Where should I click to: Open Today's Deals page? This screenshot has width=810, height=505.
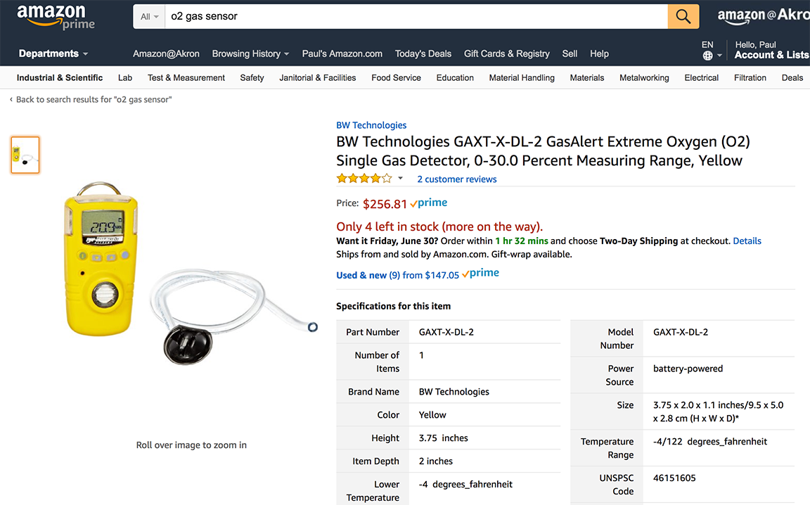423,53
